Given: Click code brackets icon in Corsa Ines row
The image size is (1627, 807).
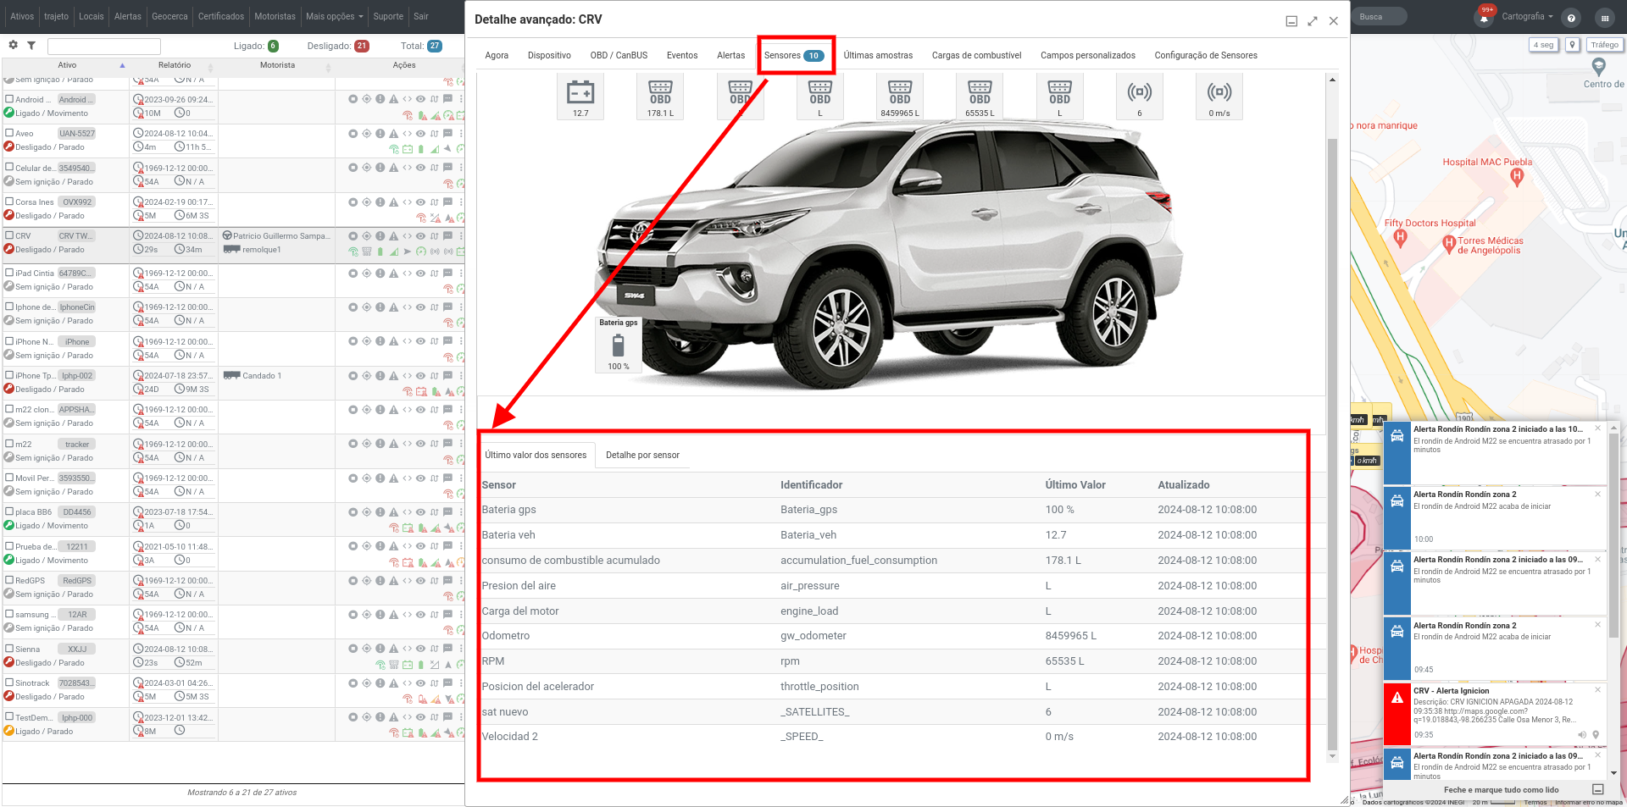Looking at the screenshot, I should 408,202.
